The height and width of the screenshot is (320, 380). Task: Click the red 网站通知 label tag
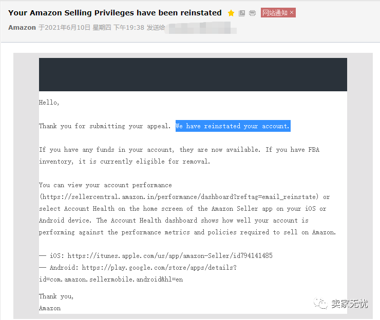275,13
